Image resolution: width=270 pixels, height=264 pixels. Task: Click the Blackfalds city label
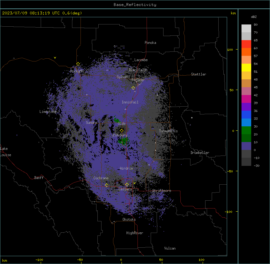coord(138,70)
